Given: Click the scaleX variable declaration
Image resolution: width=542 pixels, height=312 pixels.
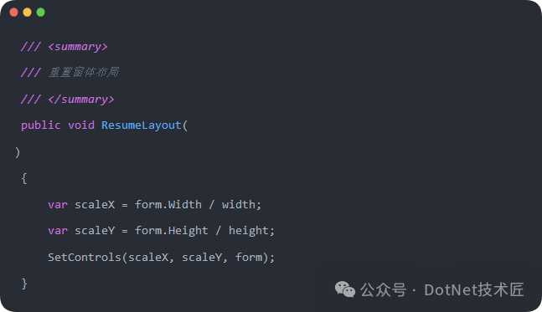Looking at the screenshot, I should pyautogui.click(x=95, y=205).
